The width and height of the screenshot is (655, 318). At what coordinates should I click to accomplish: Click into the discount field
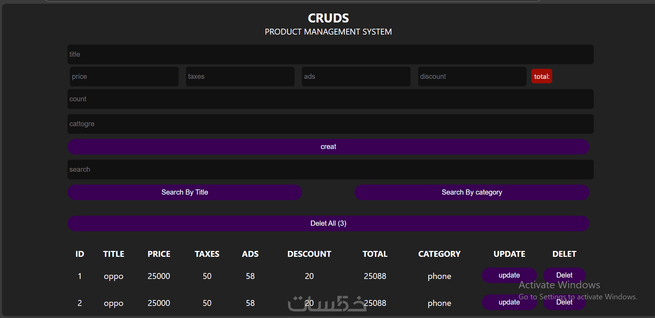[x=472, y=76]
